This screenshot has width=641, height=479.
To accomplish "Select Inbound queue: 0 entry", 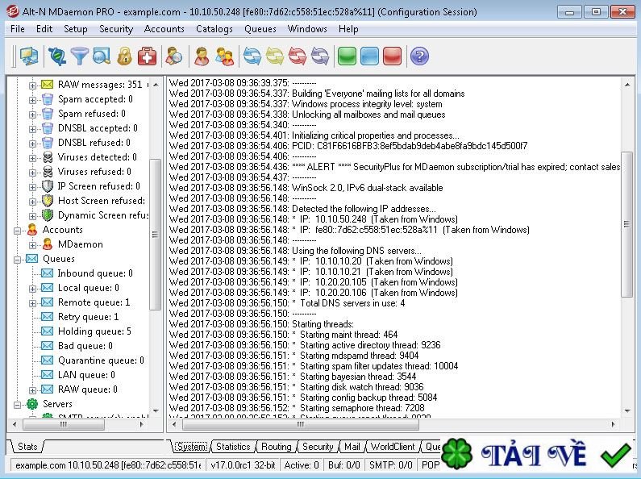I will tap(95, 273).
